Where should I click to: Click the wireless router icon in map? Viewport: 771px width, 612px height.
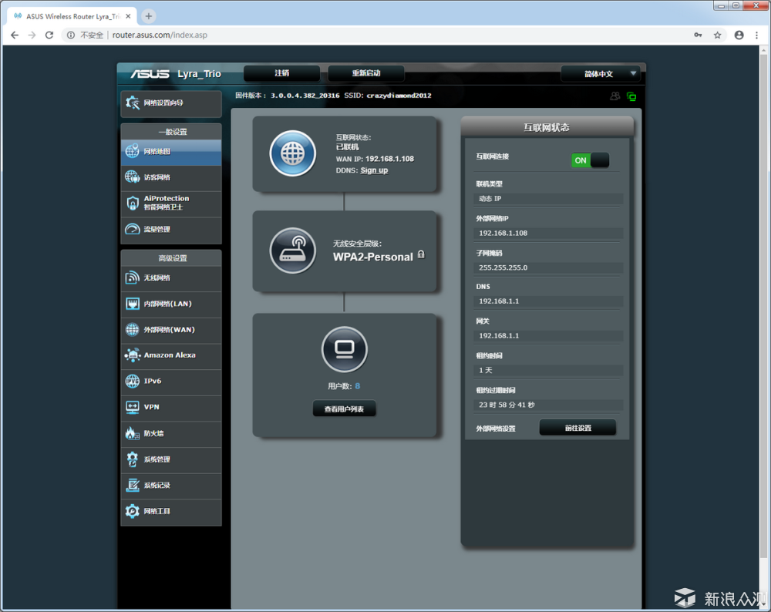(292, 251)
